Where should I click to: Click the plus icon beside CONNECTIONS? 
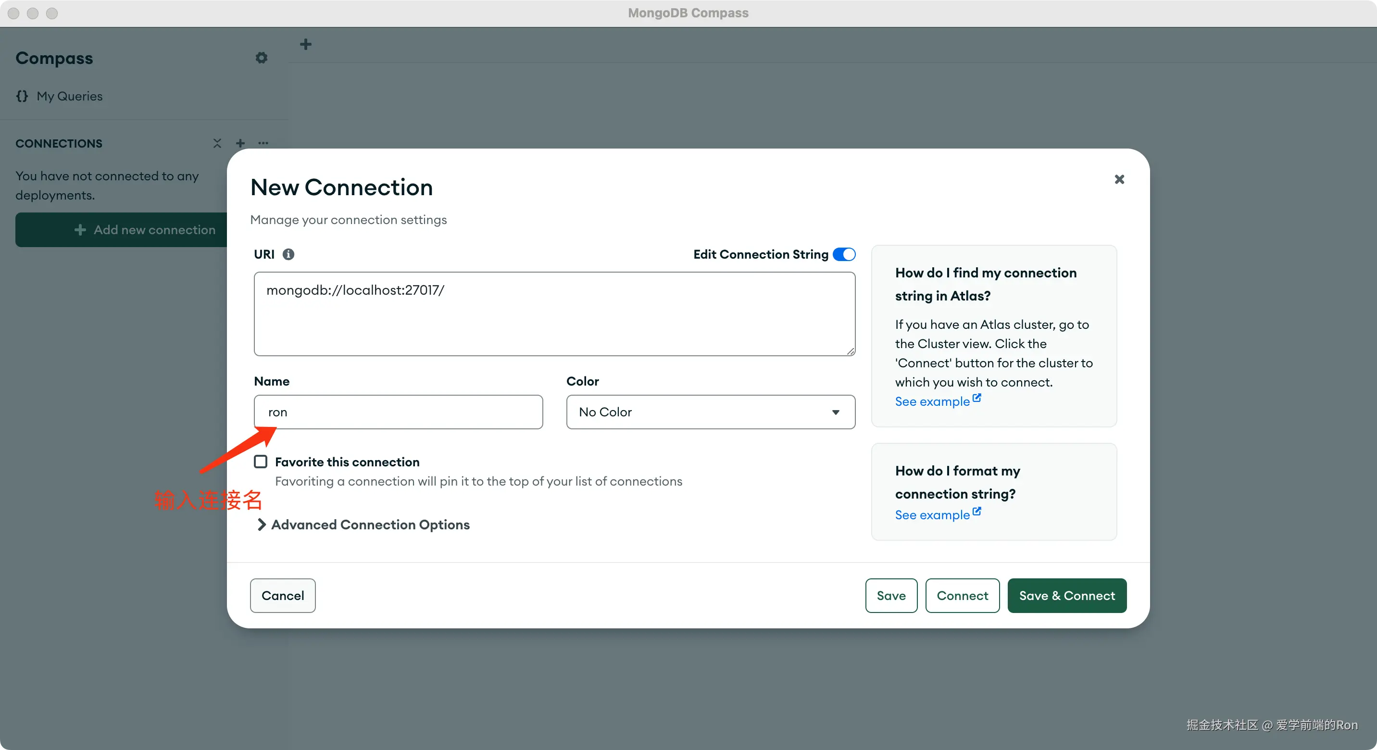tap(240, 143)
